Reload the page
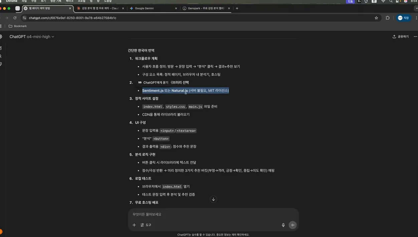 [x=15, y=18]
